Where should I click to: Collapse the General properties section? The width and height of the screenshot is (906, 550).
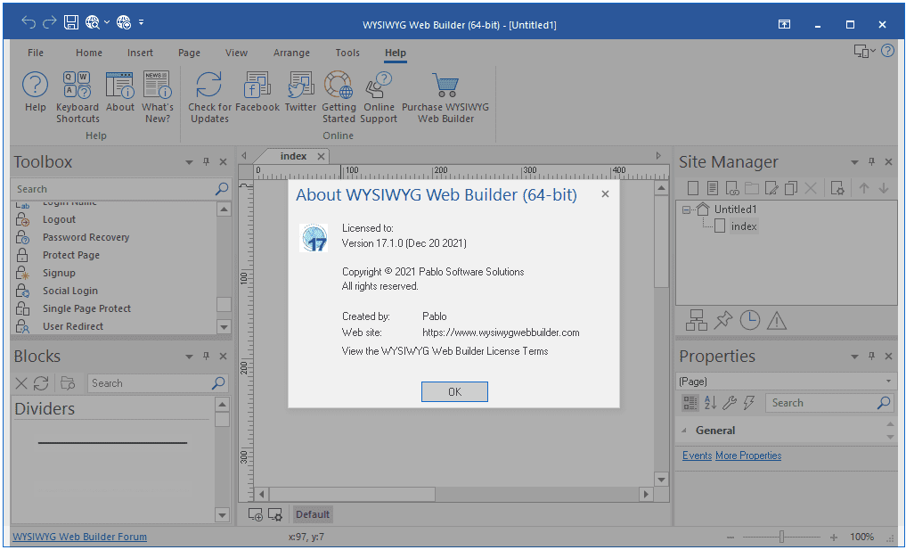(x=684, y=431)
